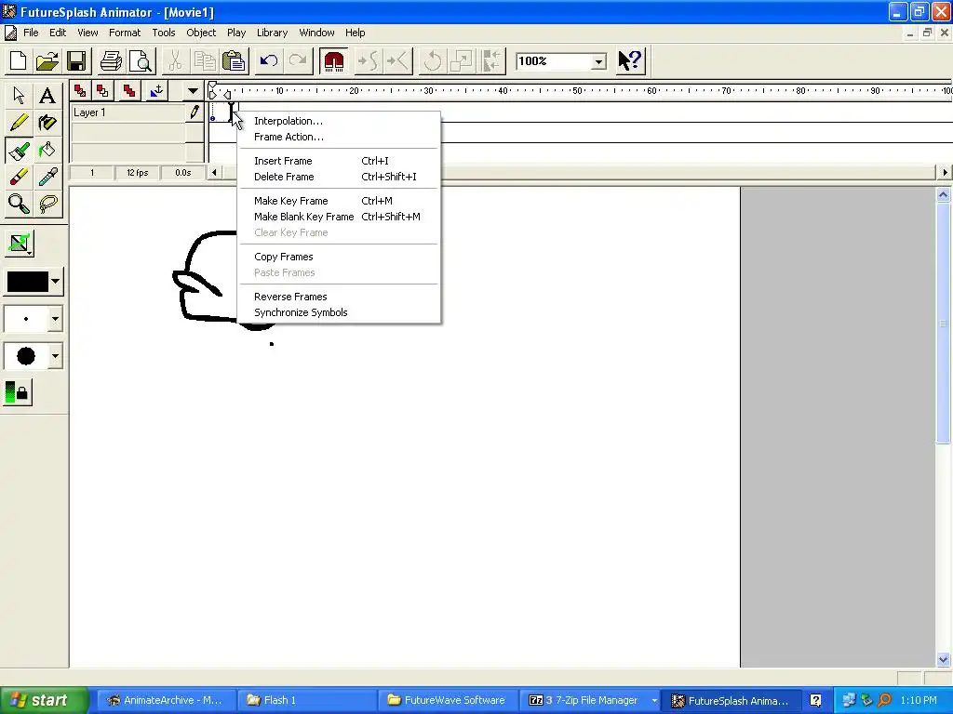This screenshot has height=714, width=953.
Task: Open the brush paint mode modifier
Action: coord(20,244)
